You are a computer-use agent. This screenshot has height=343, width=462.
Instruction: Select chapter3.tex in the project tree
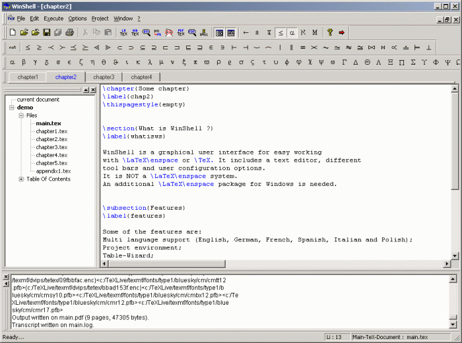point(51,147)
